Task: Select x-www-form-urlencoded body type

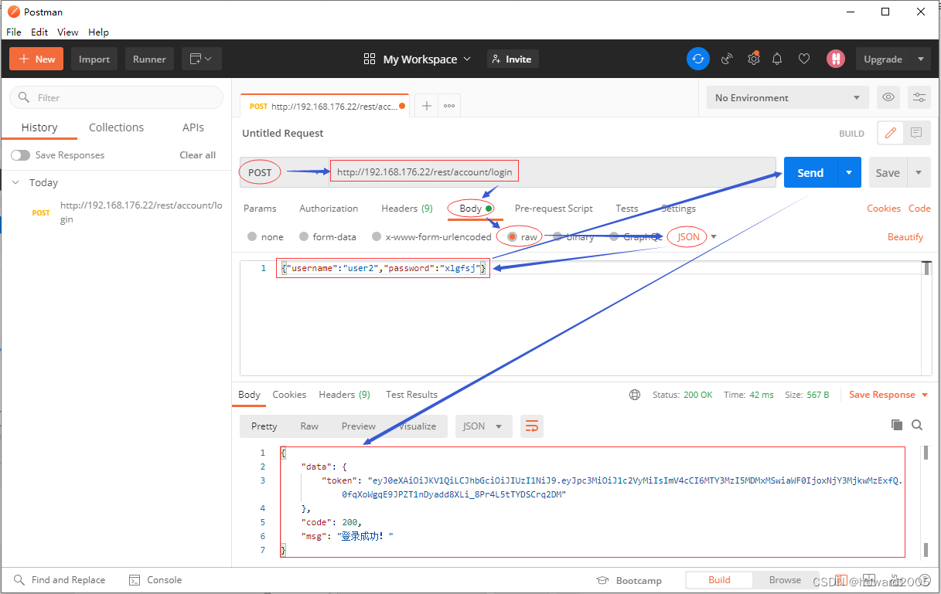Action: tap(431, 237)
